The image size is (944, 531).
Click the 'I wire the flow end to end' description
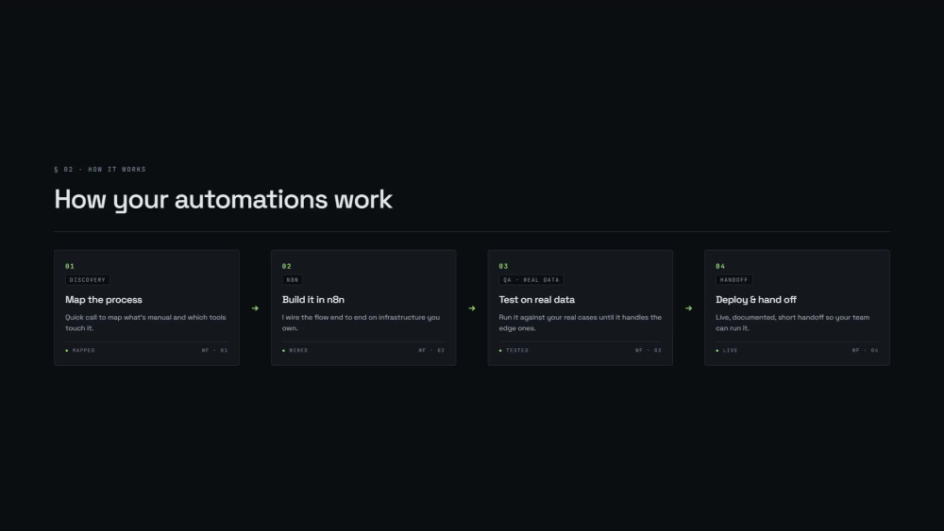pyautogui.click(x=362, y=323)
